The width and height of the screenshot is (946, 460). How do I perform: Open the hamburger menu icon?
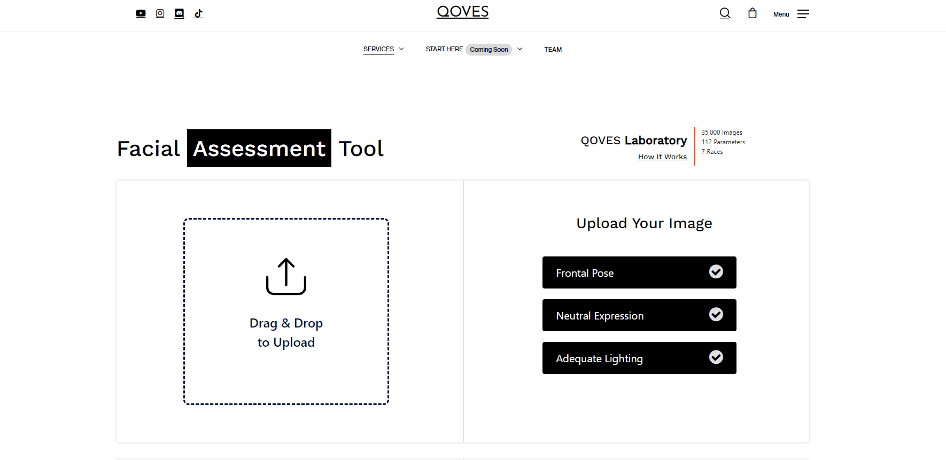pos(803,14)
